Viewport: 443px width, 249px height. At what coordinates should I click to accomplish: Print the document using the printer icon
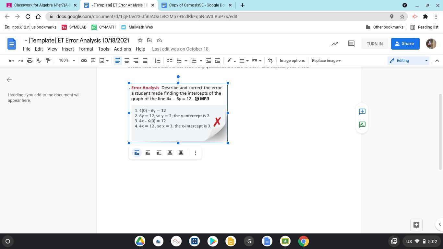[x=30, y=61]
